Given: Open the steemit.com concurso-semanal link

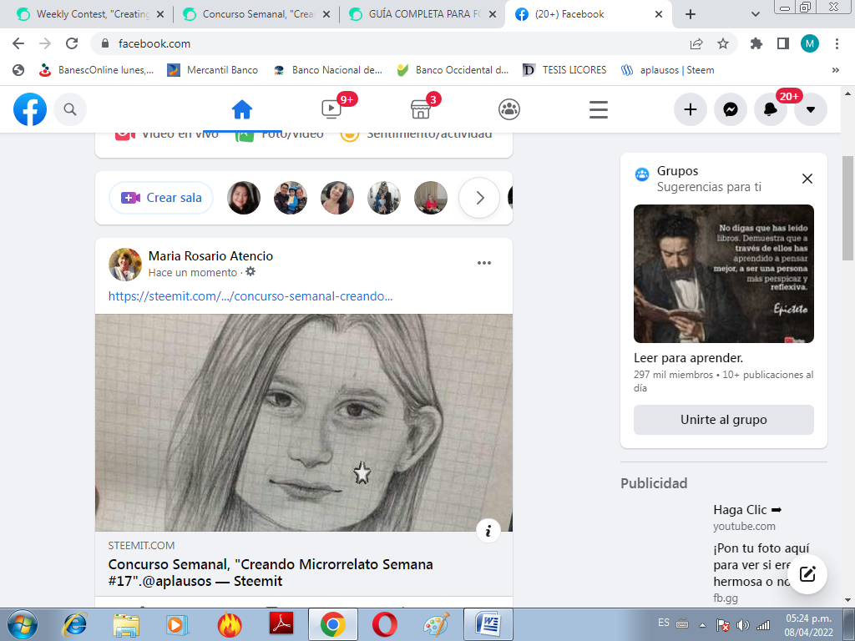Looking at the screenshot, I should [250, 296].
